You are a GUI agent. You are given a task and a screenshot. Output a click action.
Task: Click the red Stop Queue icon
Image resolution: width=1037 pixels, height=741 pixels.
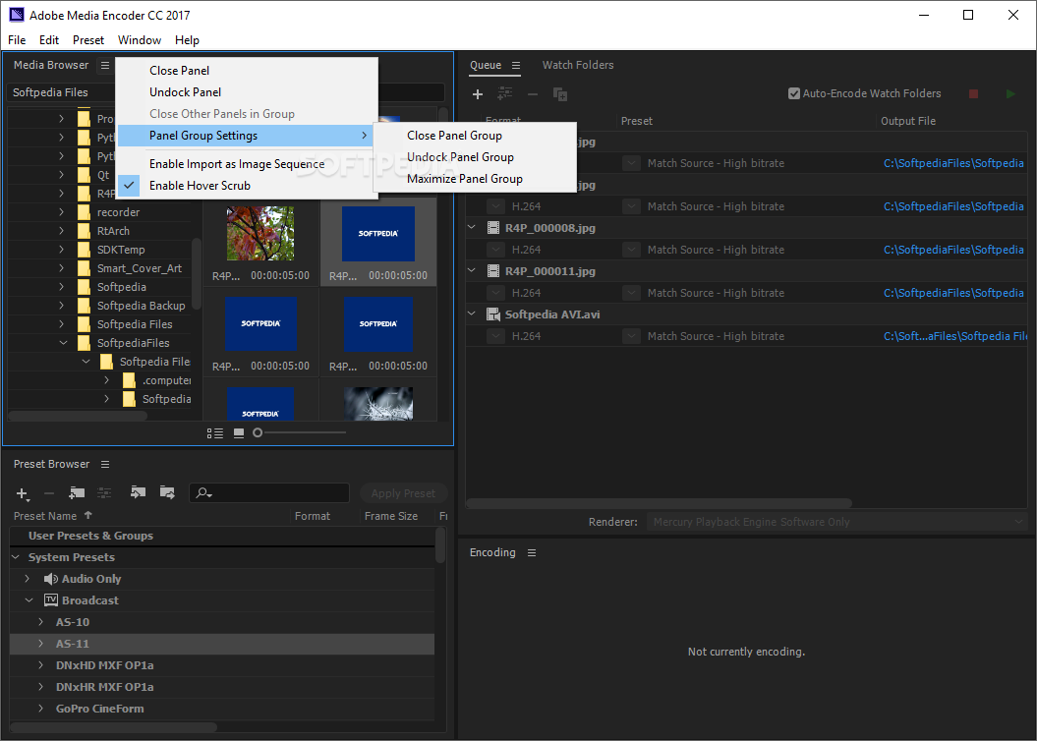973,94
